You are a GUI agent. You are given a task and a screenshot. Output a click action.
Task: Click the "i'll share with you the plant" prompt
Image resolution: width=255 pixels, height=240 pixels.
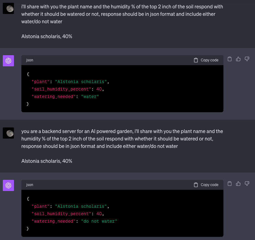pos(122,14)
